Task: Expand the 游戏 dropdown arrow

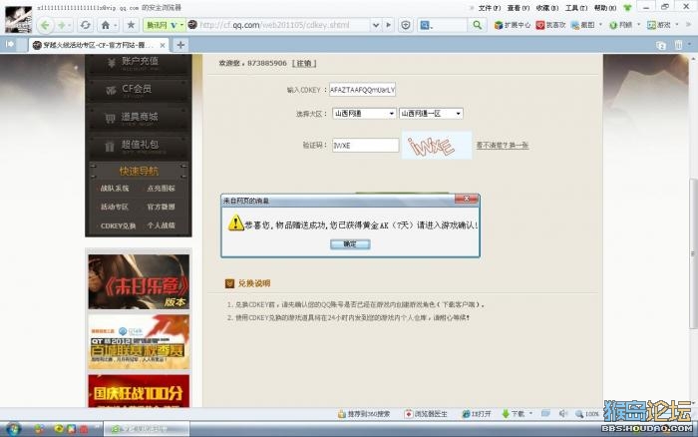Action: click(x=677, y=25)
